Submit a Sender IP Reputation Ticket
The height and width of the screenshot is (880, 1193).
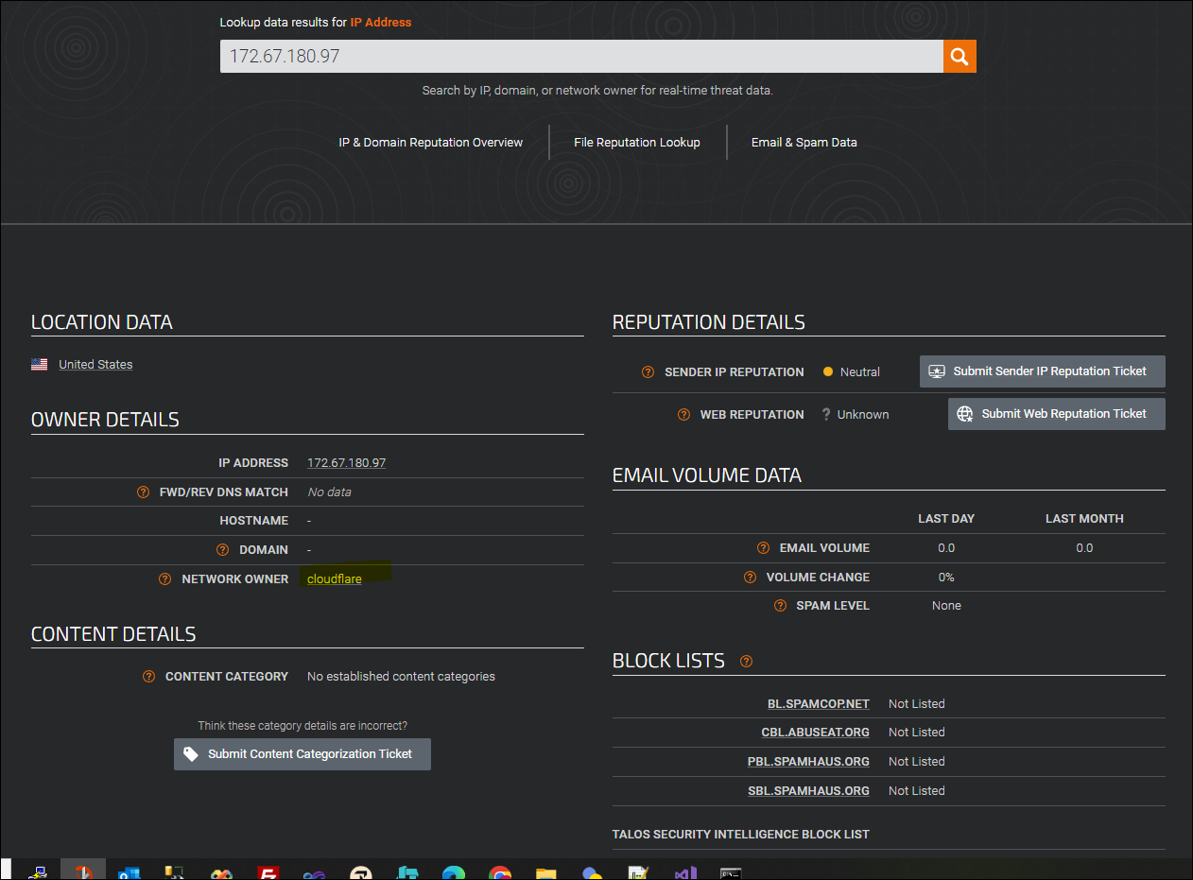pyautogui.click(x=1042, y=371)
